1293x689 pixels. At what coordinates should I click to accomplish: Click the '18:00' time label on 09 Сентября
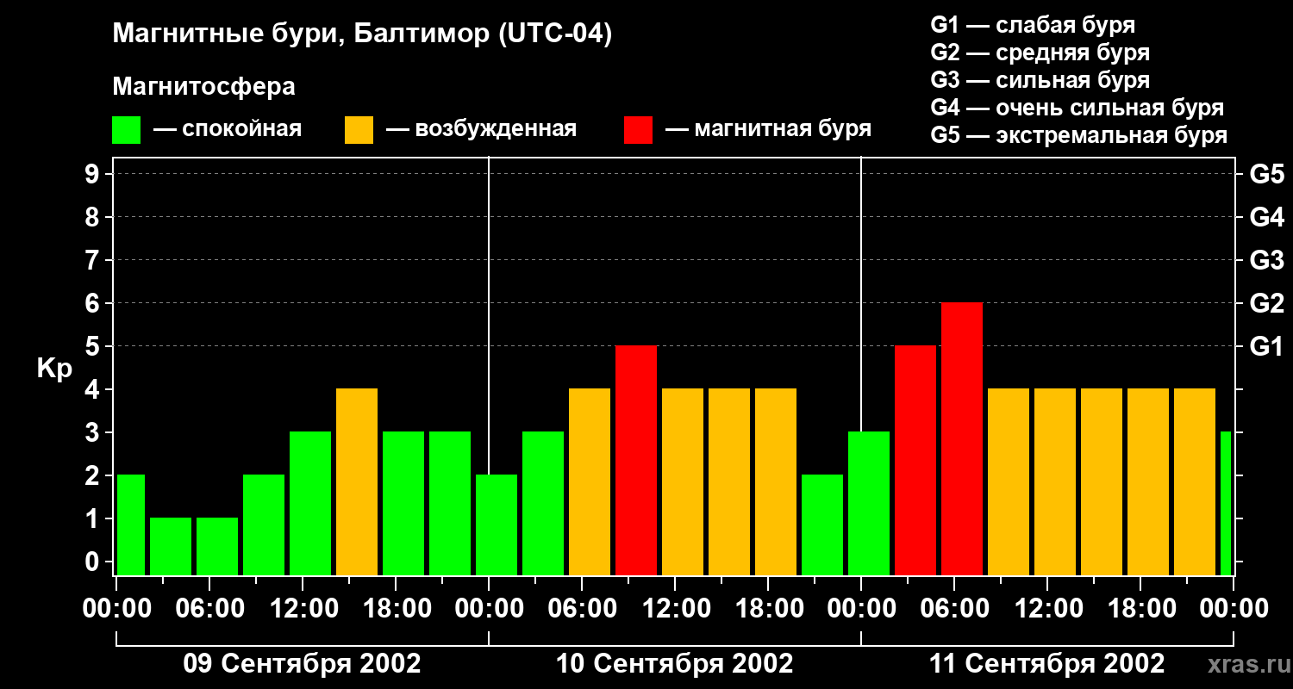click(x=396, y=609)
